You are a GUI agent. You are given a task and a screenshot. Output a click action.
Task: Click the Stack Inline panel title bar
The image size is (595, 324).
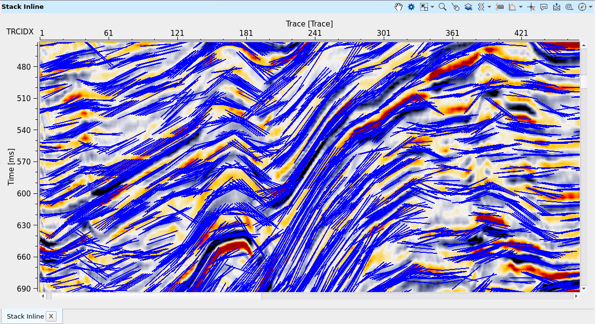point(22,6)
